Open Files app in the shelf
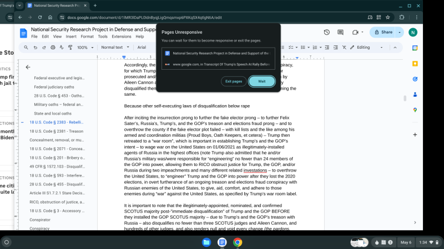This screenshot has width=444, height=249. pos(206,242)
